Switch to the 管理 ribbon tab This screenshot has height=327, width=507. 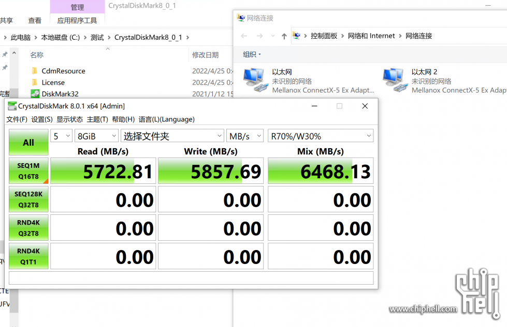[x=77, y=7]
